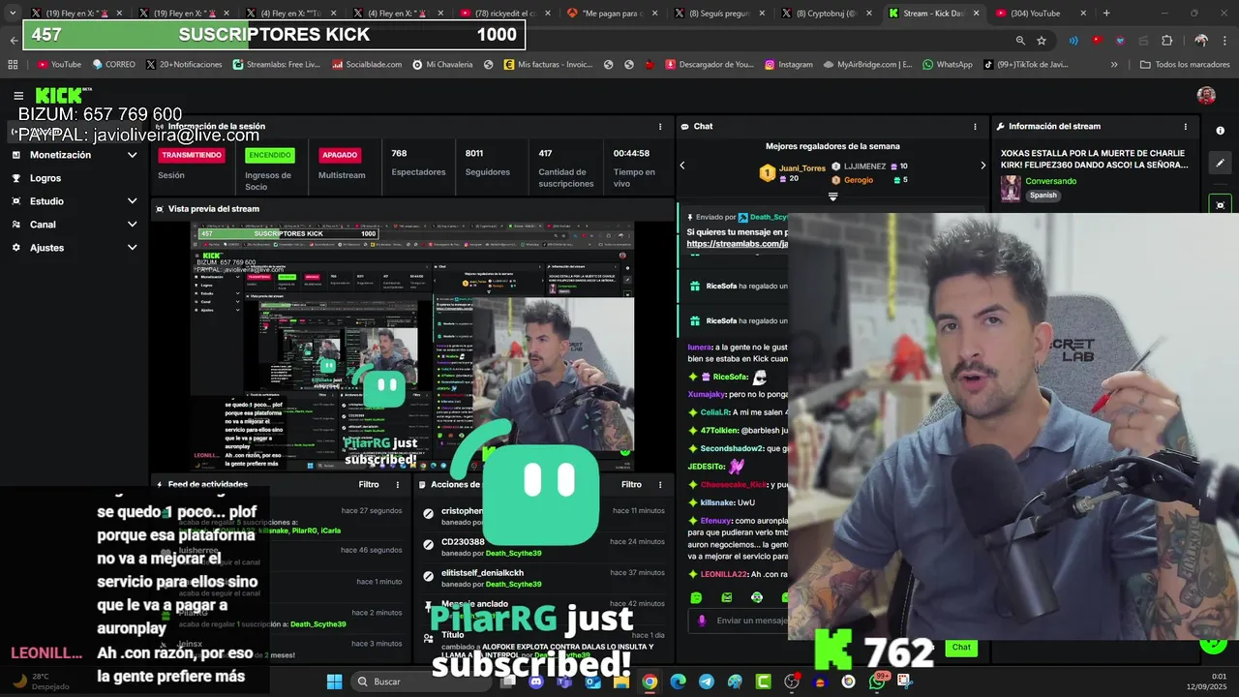Viewport: 1239px width, 697px height.
Task: Toggle the ENCENDIDO partner income switch
Action: pyautogui.click(x=270, y=155)
